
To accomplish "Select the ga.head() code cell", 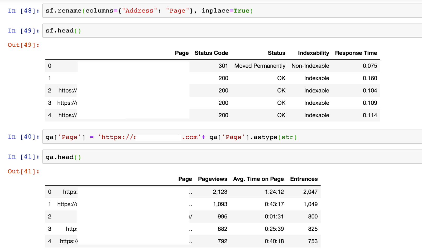I will click(232, 157).
